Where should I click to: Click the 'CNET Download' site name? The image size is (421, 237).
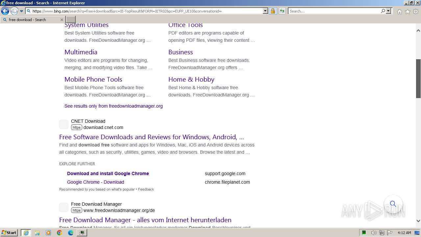[88, 121]
